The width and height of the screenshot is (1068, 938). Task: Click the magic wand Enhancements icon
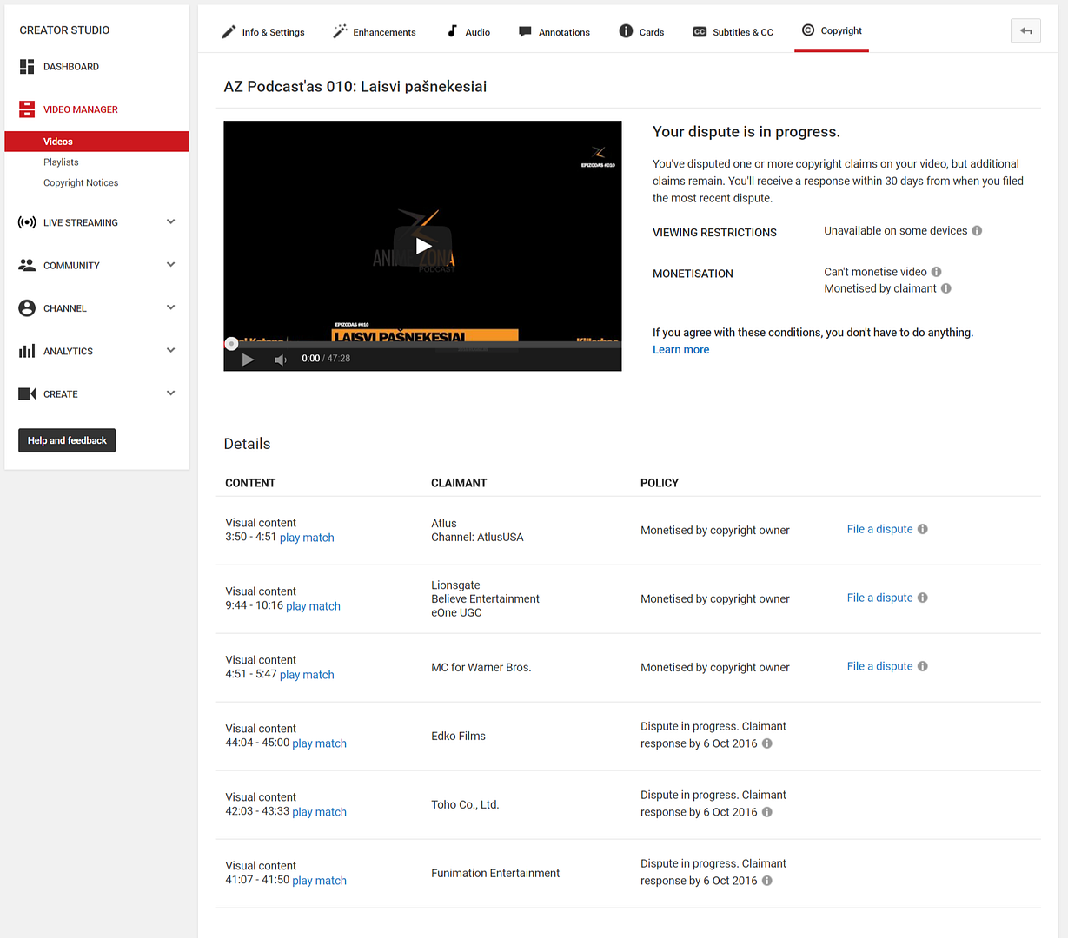click(x=340, y=31)
